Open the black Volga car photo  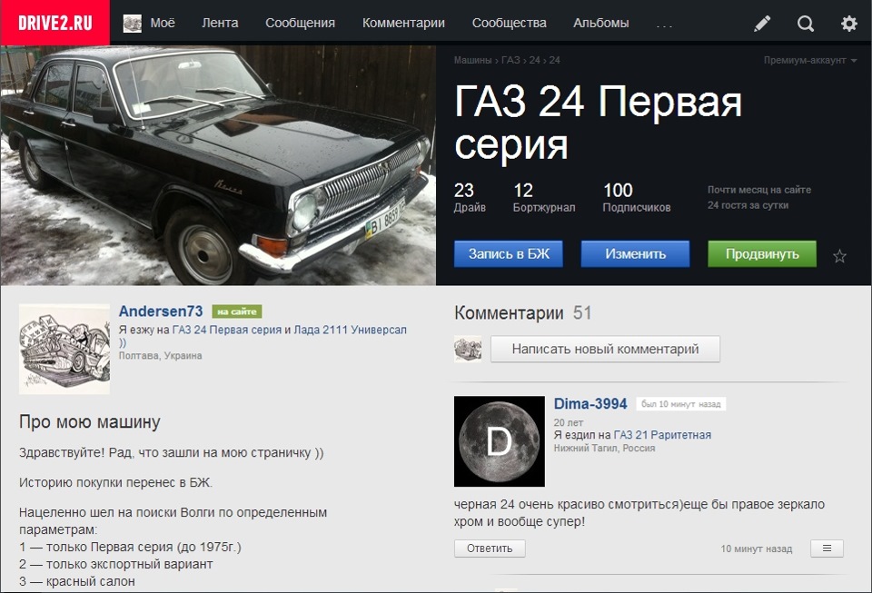point(218,165)
